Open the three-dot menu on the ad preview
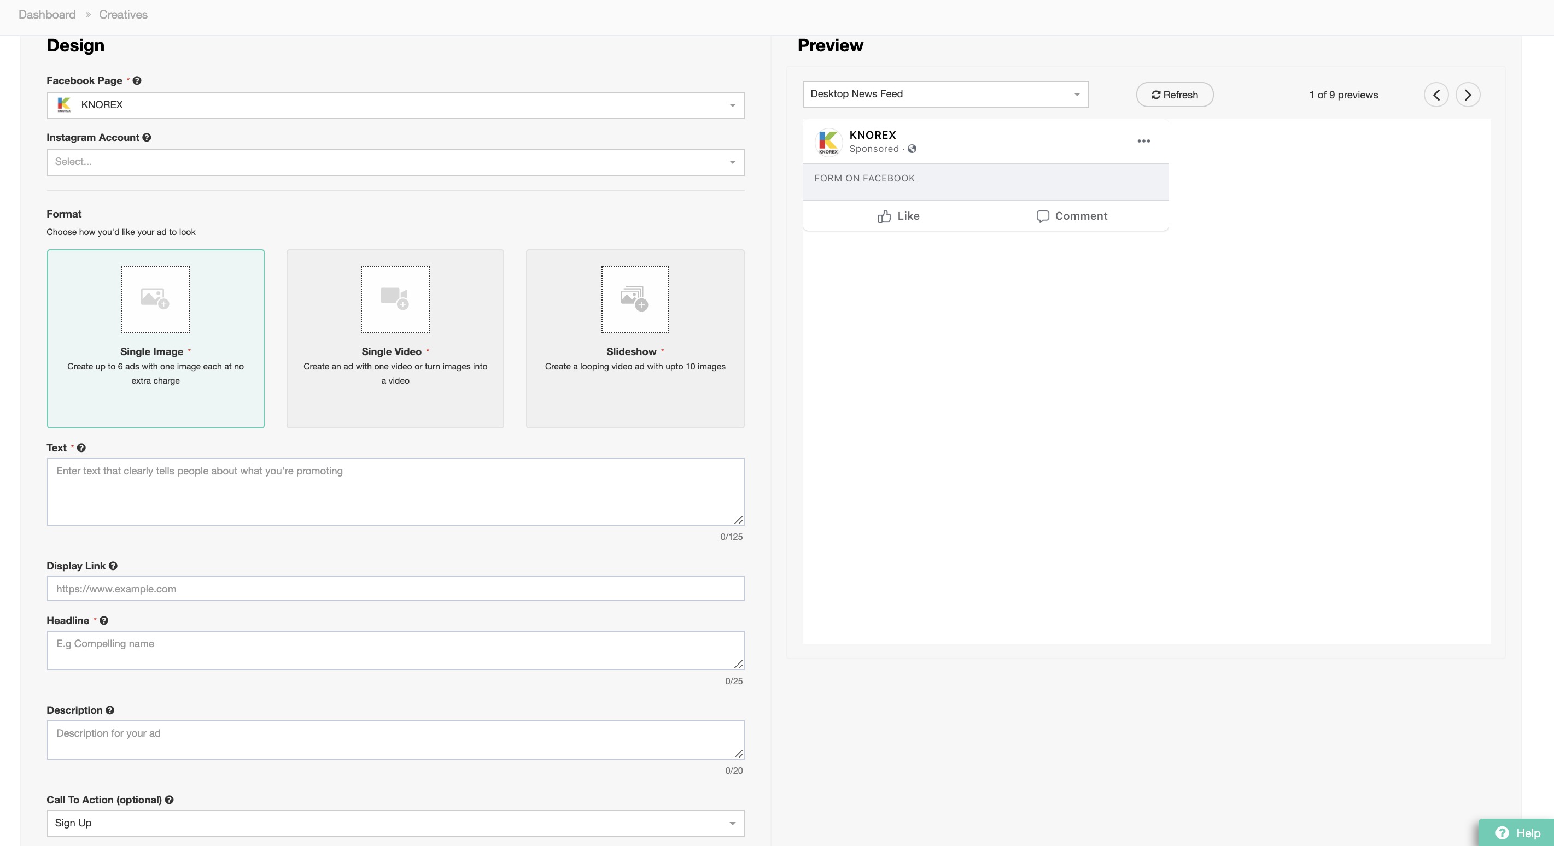Screen dimensions: 1554x846 point(1143,141)
